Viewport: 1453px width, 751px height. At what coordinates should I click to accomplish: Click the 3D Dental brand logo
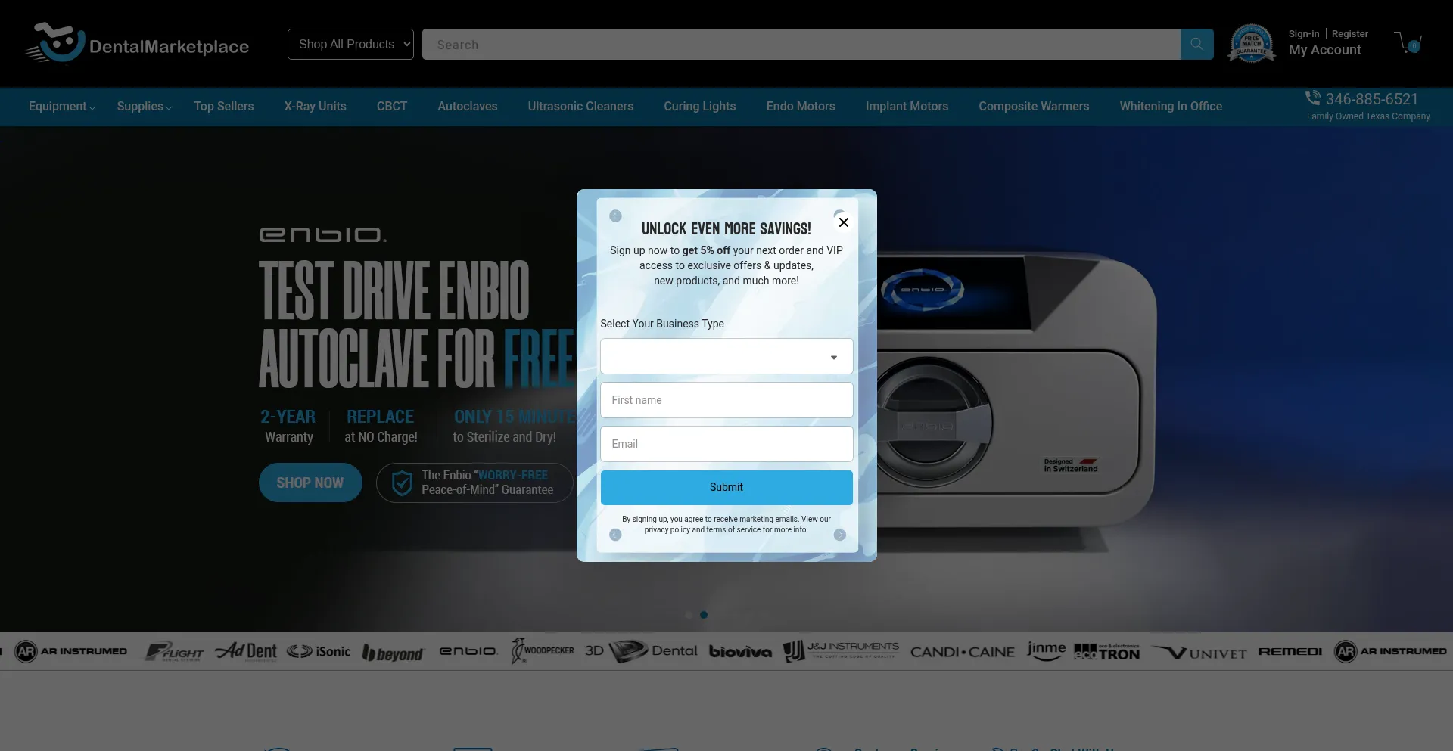641,650
